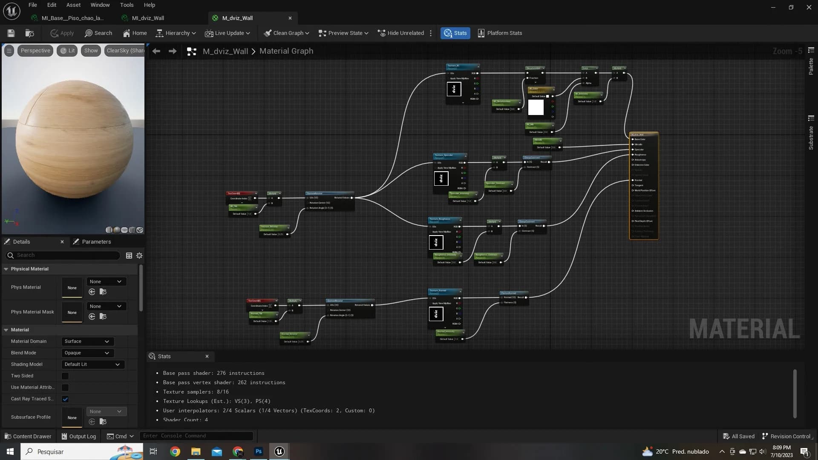Collapse Physical Material section

pos(6,269)
